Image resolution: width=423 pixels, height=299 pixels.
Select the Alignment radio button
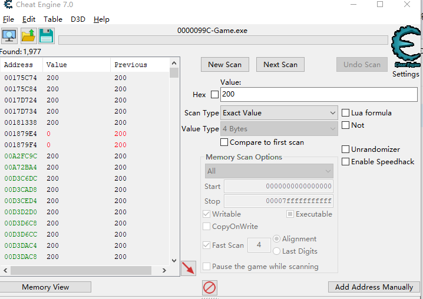point(276,239)
